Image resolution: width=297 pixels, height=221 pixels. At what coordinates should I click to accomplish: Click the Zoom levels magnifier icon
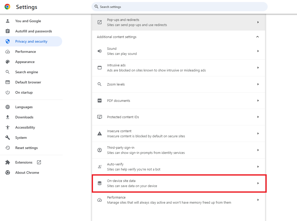tap(100, 84)
